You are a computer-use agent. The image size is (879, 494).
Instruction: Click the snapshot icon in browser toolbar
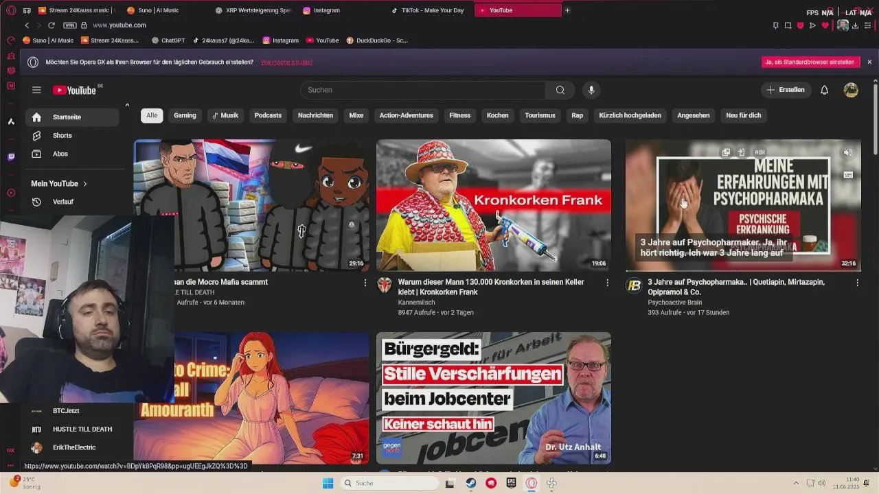788,25
